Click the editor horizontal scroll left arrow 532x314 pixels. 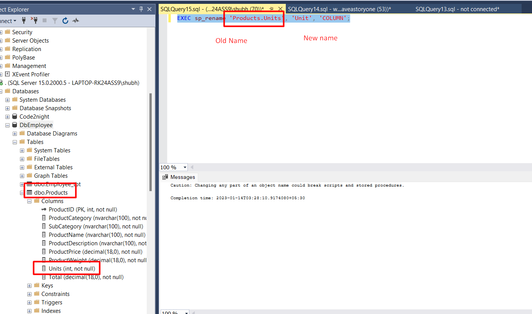192,167
